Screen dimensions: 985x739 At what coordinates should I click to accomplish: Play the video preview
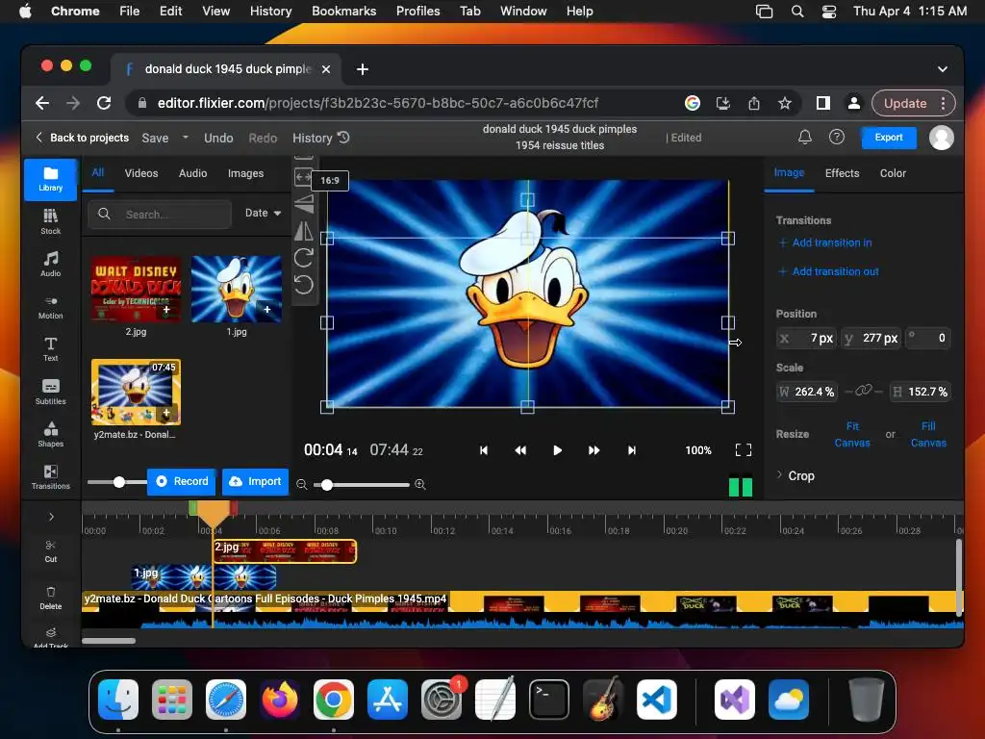[x=557, y=450]
